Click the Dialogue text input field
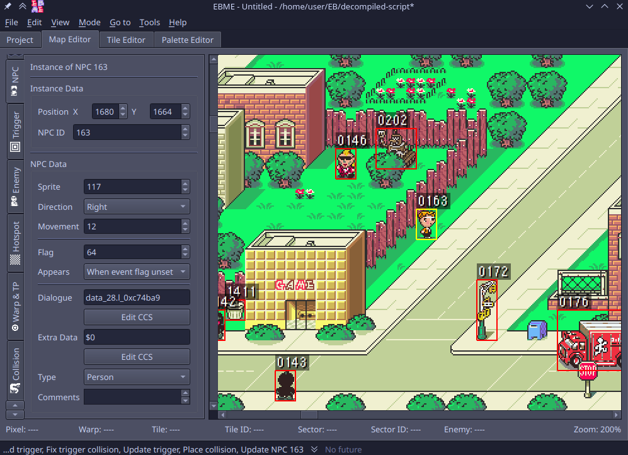 pyautogui.click(x=137, y=297)
